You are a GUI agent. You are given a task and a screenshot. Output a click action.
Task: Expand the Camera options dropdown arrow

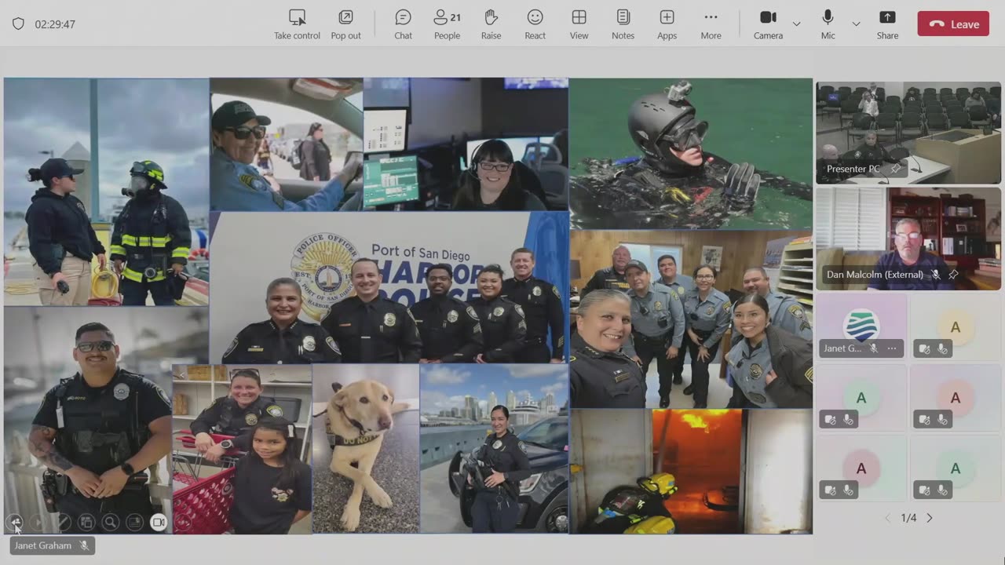(796, 24)
